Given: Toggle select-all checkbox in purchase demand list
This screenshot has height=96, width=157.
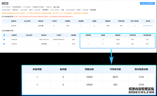Looking at the screenshot, I should 4,35.
